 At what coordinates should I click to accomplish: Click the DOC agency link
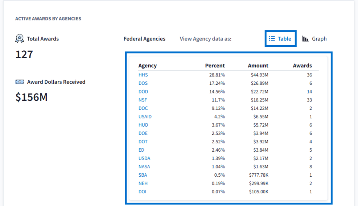[143, 108]
